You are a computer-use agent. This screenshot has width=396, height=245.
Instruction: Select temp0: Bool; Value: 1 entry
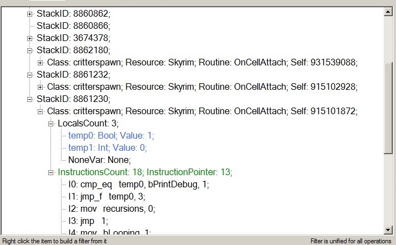(111, 135)
